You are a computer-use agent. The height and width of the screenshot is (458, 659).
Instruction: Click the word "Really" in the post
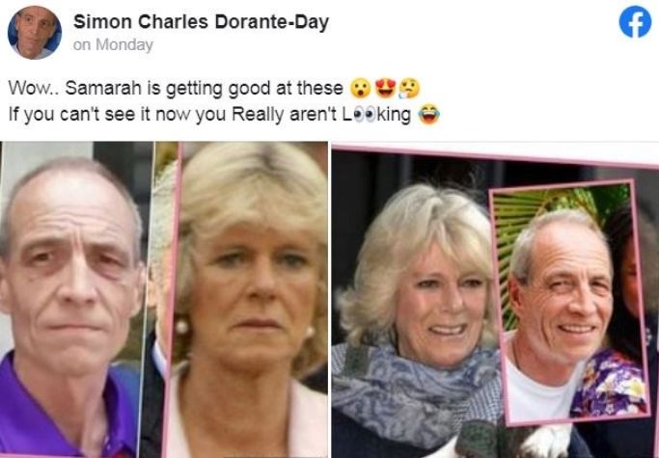pos(258,115)
